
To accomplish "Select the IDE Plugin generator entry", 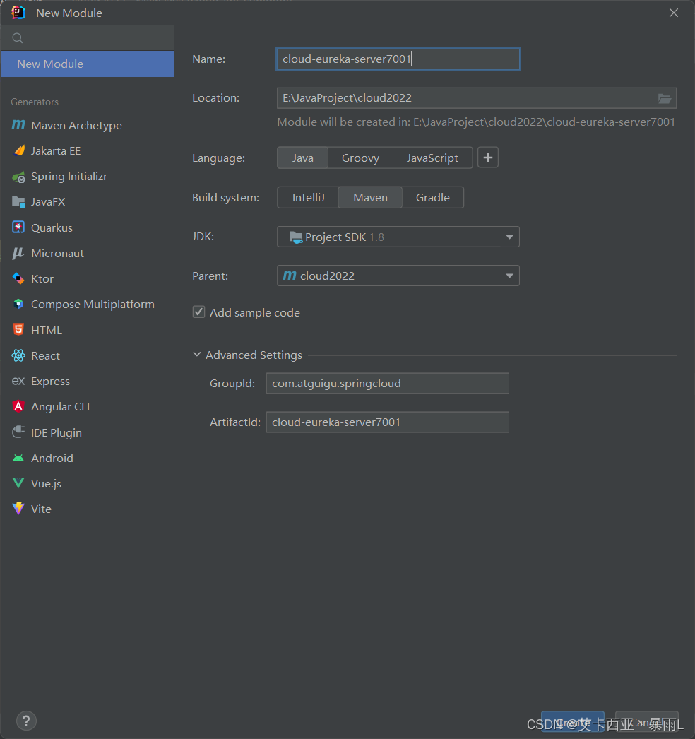I will tap(87, 432).
